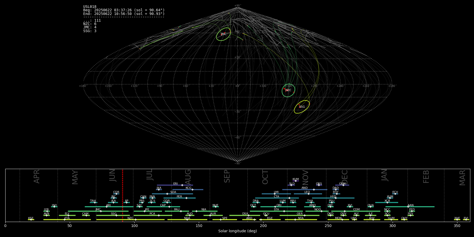Click the URS shower label in the timeline
Screen dimensions: 474x237
tap(354, 218)
